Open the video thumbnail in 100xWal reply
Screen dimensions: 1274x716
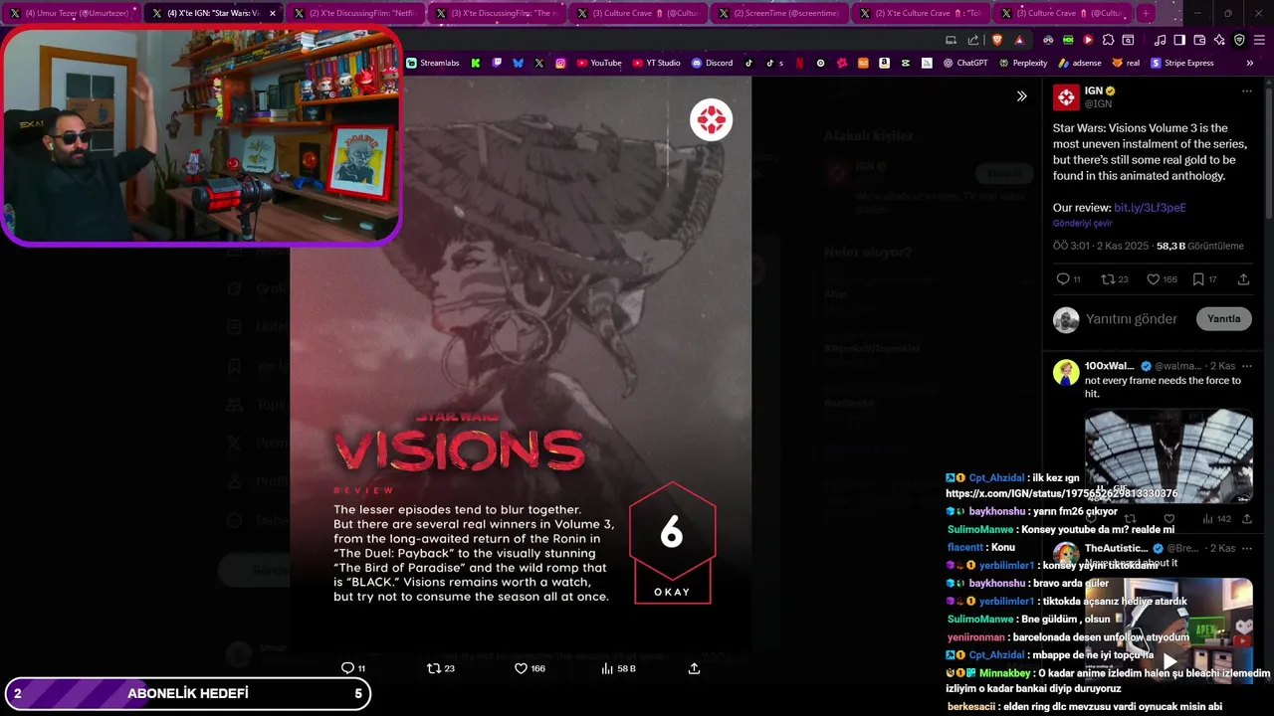[1168, 455]
